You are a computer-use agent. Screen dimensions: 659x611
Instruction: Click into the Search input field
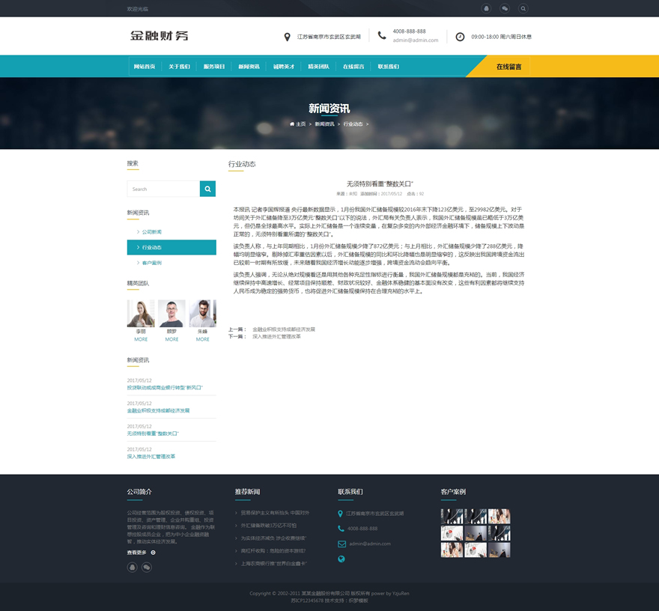[163, 189]
